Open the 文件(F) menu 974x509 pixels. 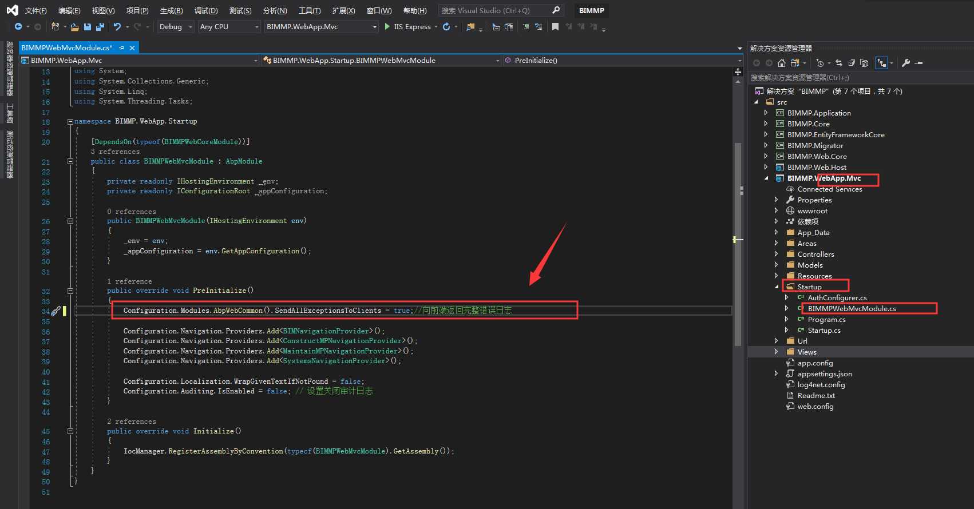click(35, 10)
